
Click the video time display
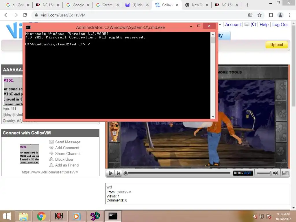pyautogui.click(x=243, y=173)
